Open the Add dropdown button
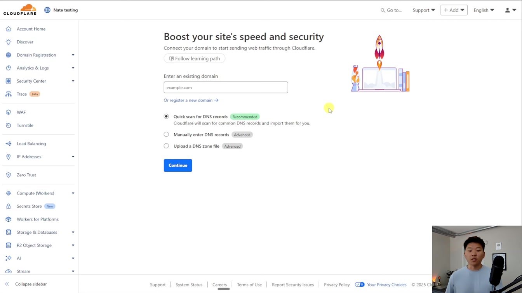522x293 pixels. [x=454, y=10]
